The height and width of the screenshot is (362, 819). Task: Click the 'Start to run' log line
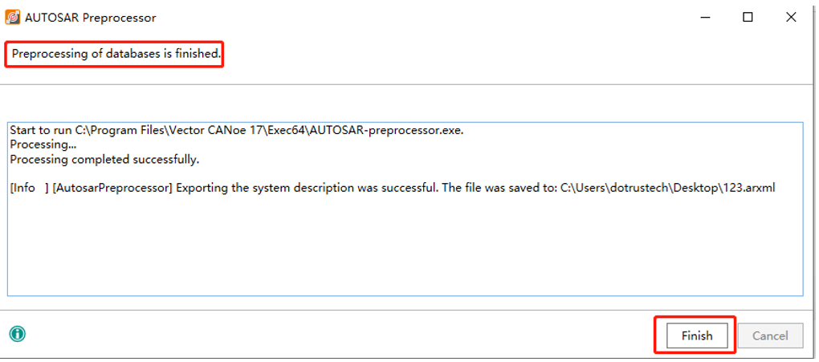click(40, 130)
